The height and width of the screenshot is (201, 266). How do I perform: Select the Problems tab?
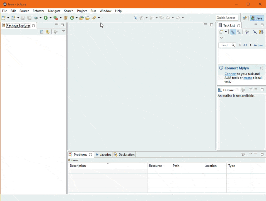[80, 154]
